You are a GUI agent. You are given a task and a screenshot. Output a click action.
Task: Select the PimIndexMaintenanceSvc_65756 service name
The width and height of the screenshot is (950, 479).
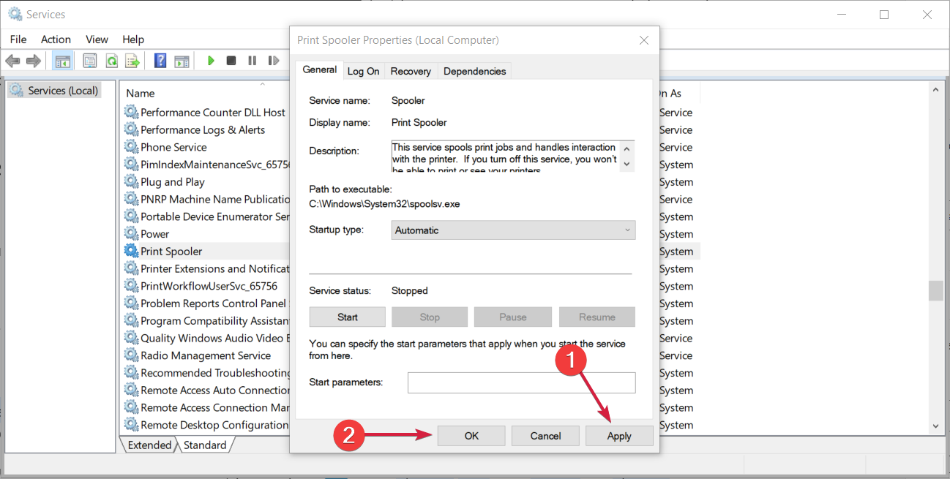pyautogui.click(x=216, y=165)
